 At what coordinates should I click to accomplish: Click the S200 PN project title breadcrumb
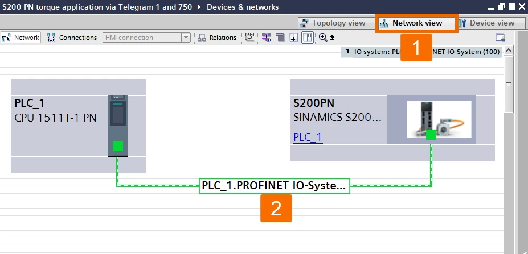click(x=97, y=7)
